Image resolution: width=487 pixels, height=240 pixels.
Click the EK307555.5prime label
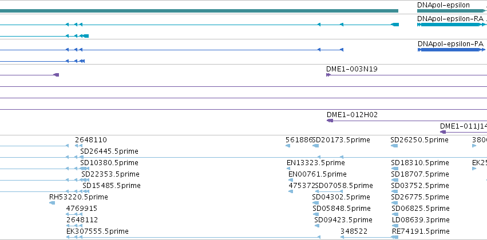(x=97, y=231)
